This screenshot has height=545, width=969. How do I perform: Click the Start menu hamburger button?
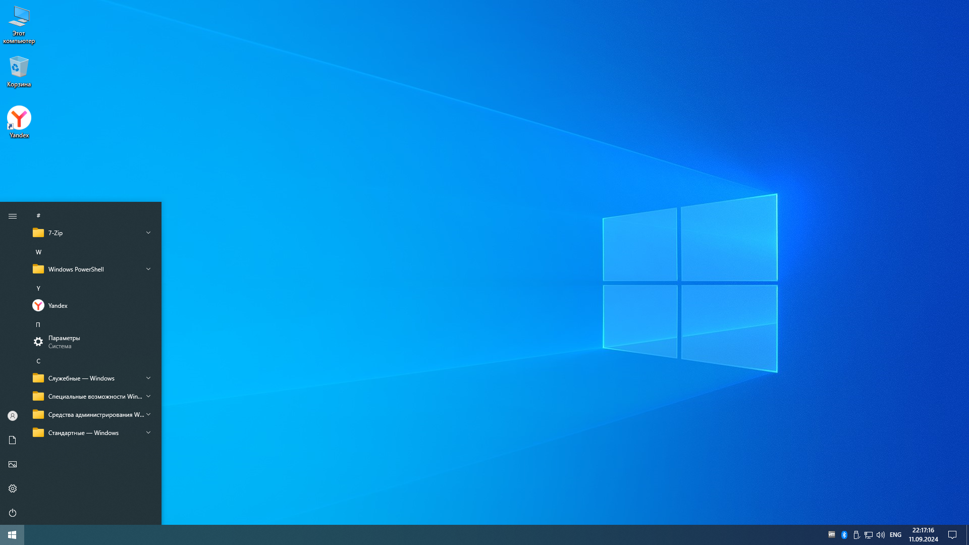13,216
